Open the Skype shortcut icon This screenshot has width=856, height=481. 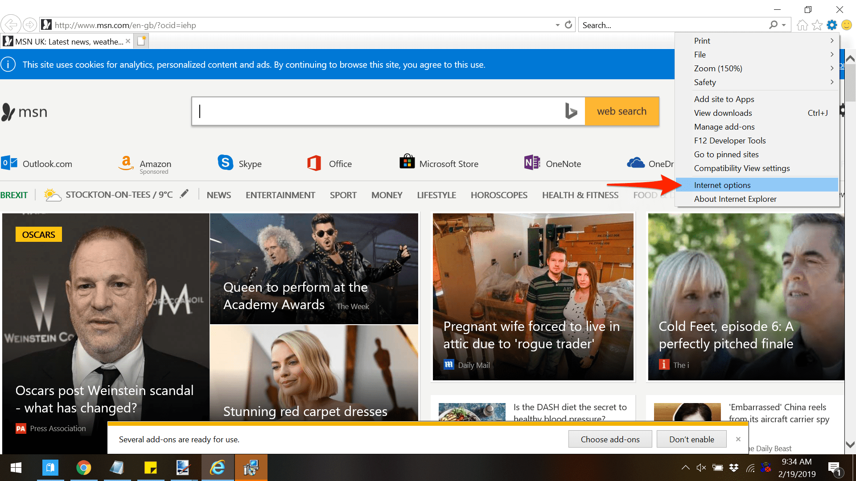[225, 163]
